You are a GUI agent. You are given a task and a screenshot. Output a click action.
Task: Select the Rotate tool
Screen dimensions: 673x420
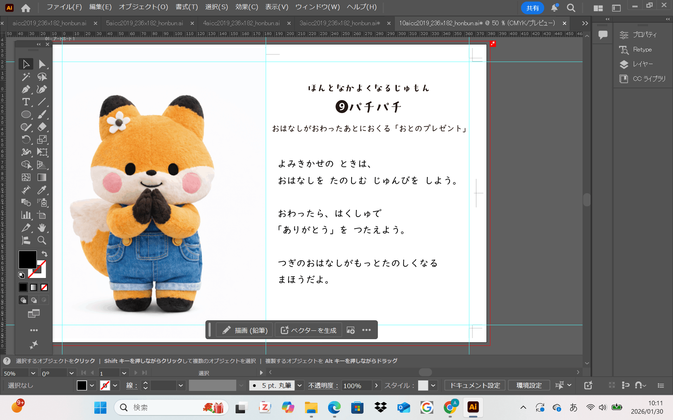point(26,140)
